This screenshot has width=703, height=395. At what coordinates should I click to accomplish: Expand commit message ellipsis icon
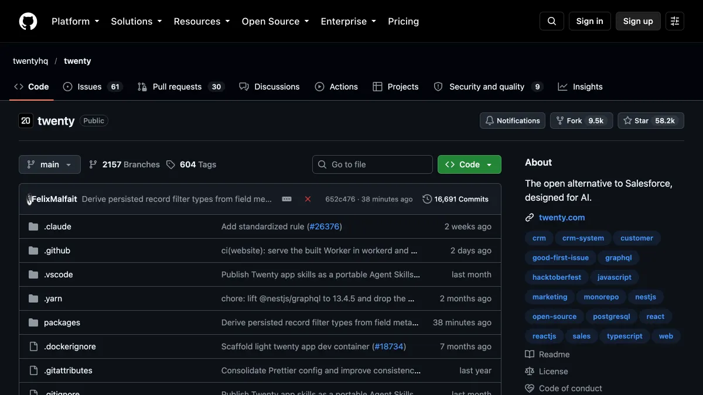click(x=286, y=199)
